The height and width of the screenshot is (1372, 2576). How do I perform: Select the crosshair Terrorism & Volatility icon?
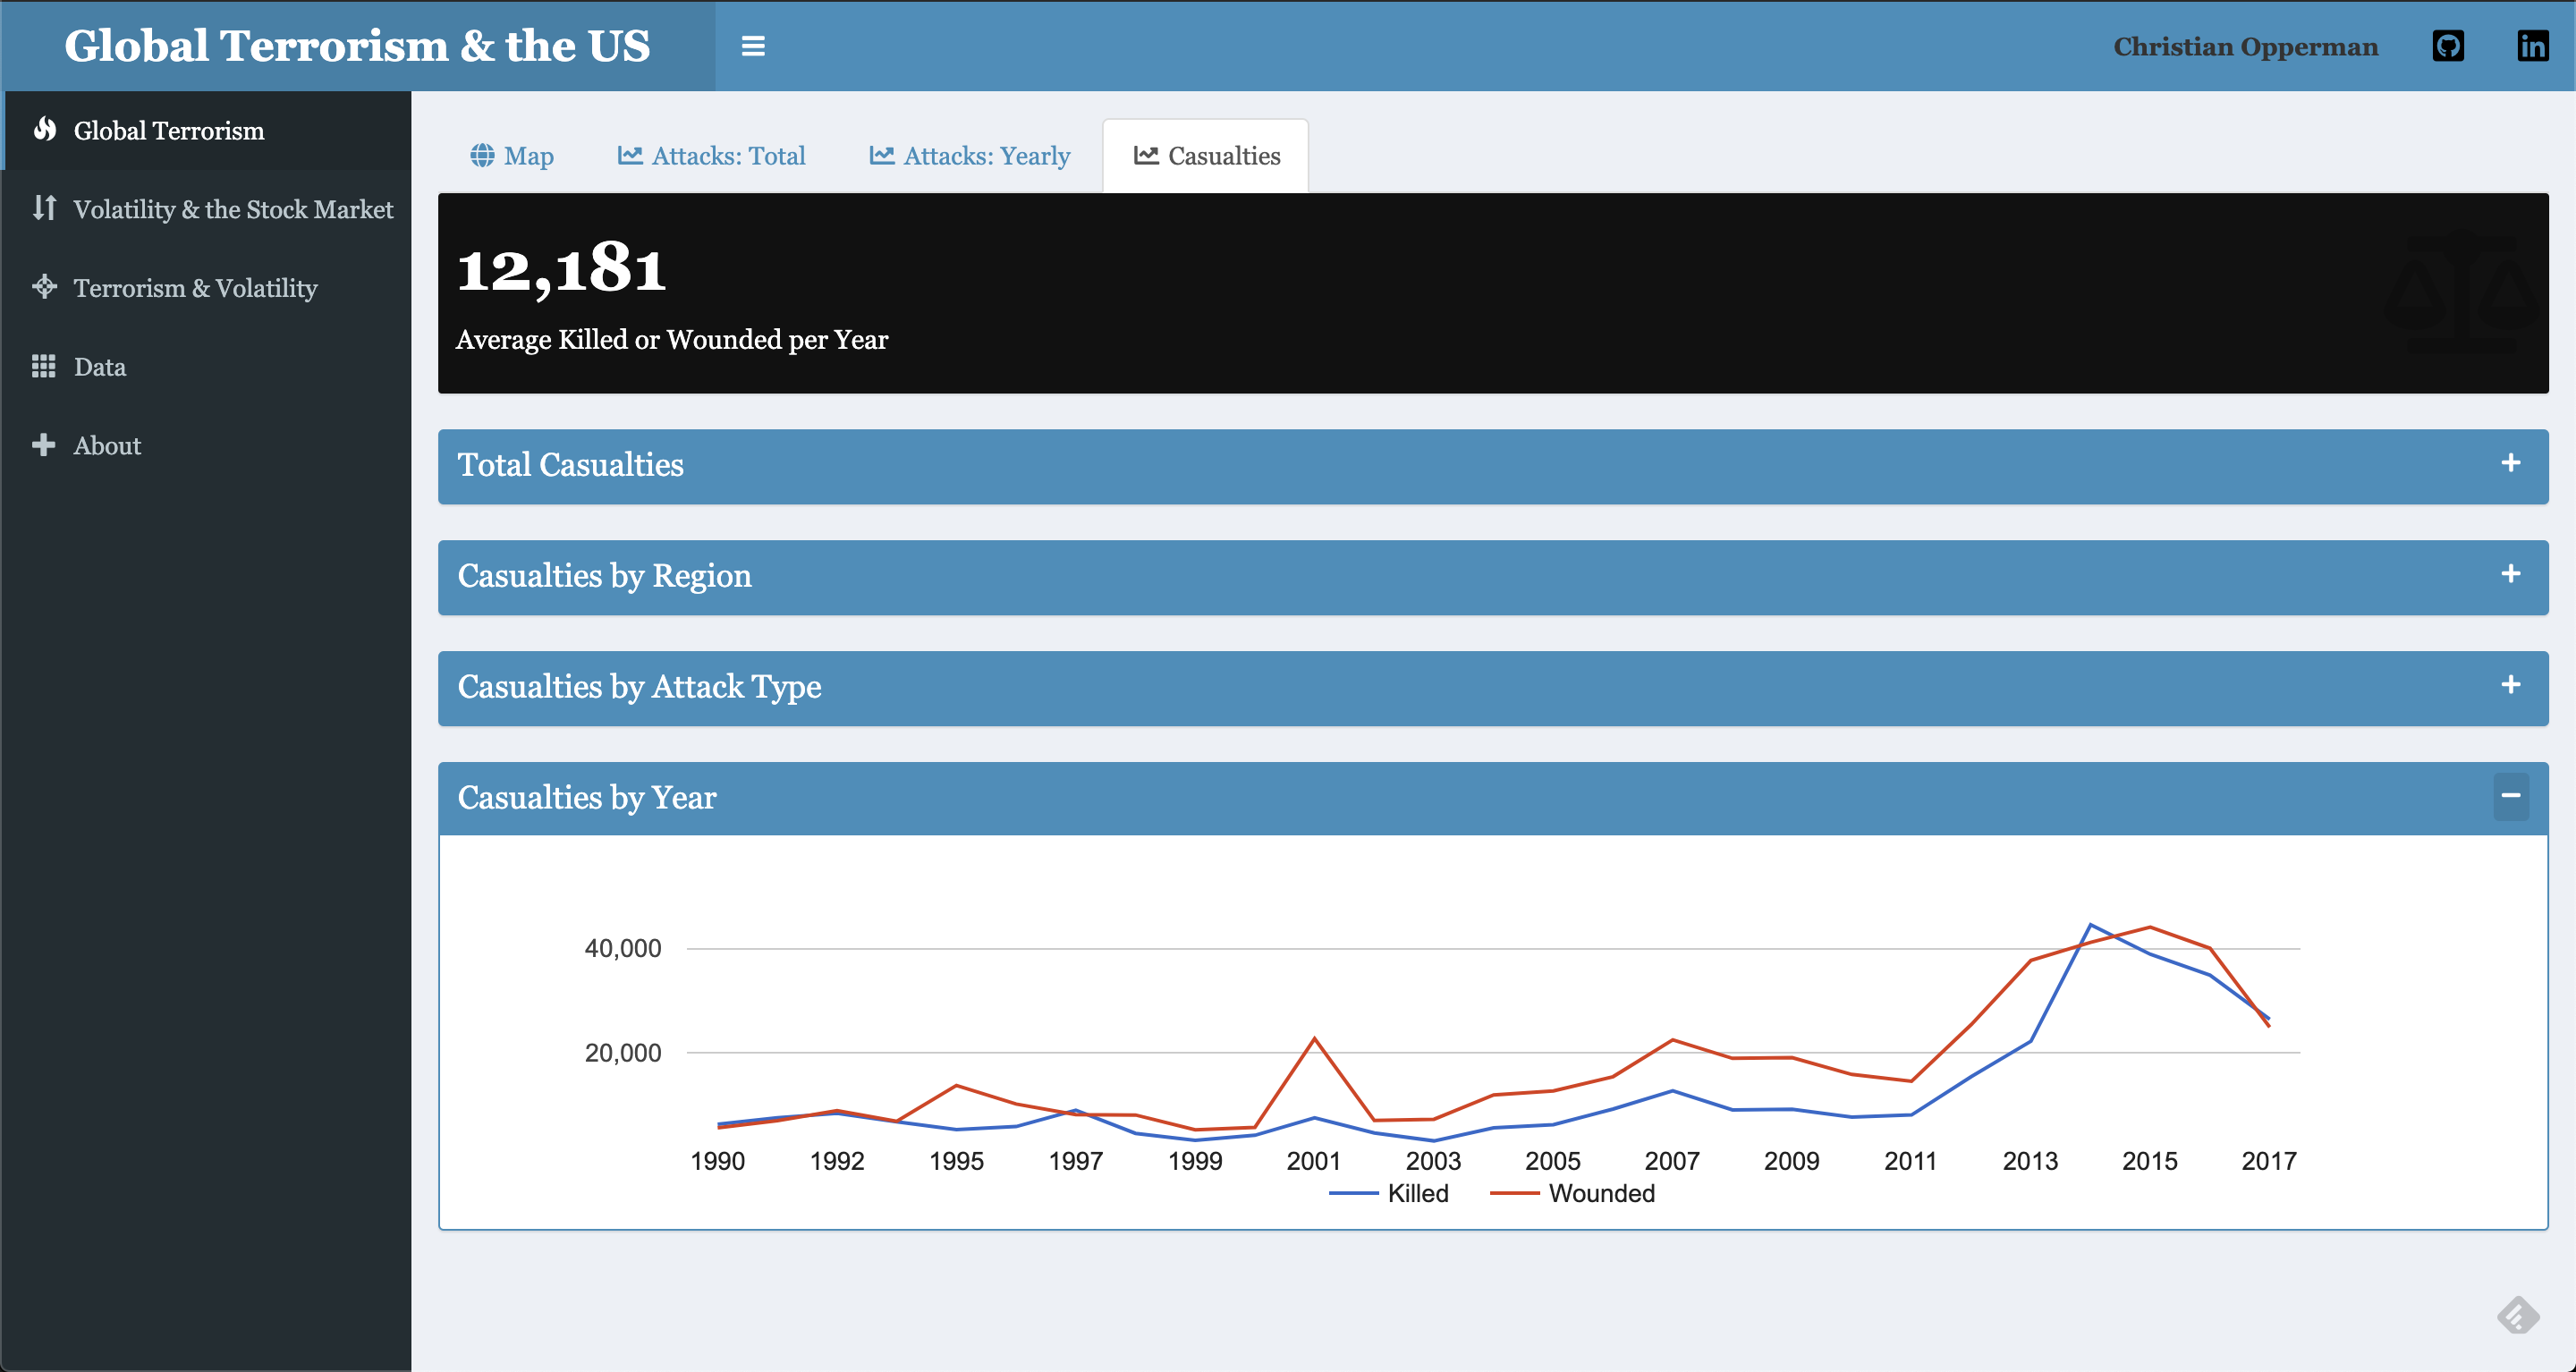pyautogui.click(x=44, y=287)
